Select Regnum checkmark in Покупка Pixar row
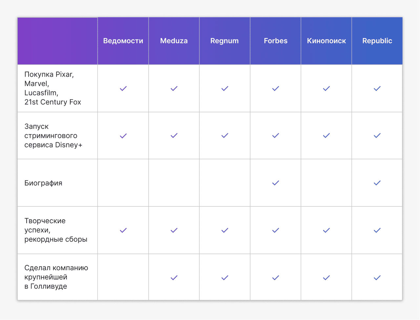 [x=225, y=88]
